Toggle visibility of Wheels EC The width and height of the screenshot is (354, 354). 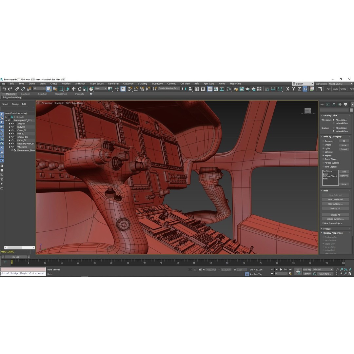tap(13, 147)
